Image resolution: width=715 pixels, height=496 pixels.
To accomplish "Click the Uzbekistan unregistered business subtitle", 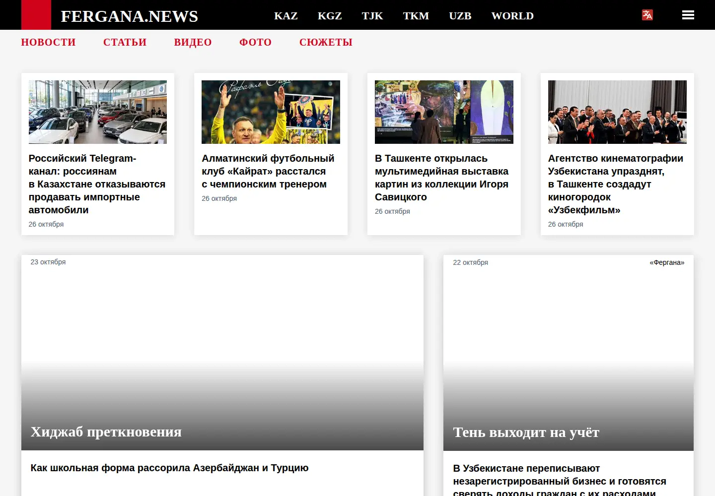I will pyautogui.click(x=560, y=481).
